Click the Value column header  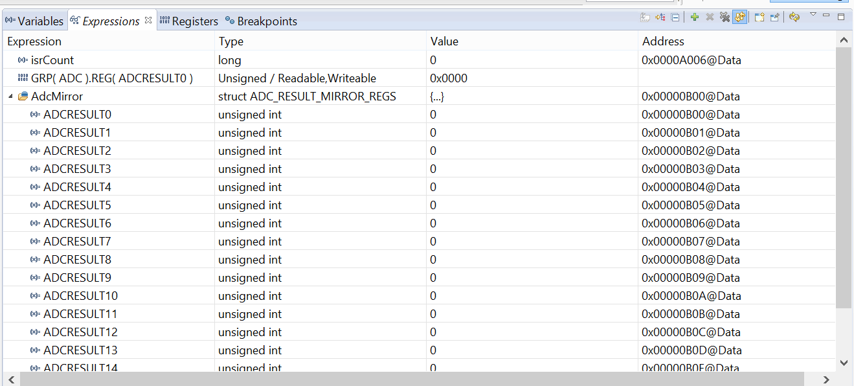click(444, 41)
